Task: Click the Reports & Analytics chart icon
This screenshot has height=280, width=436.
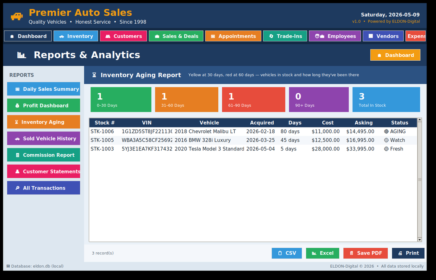Action: click(22, 55)
